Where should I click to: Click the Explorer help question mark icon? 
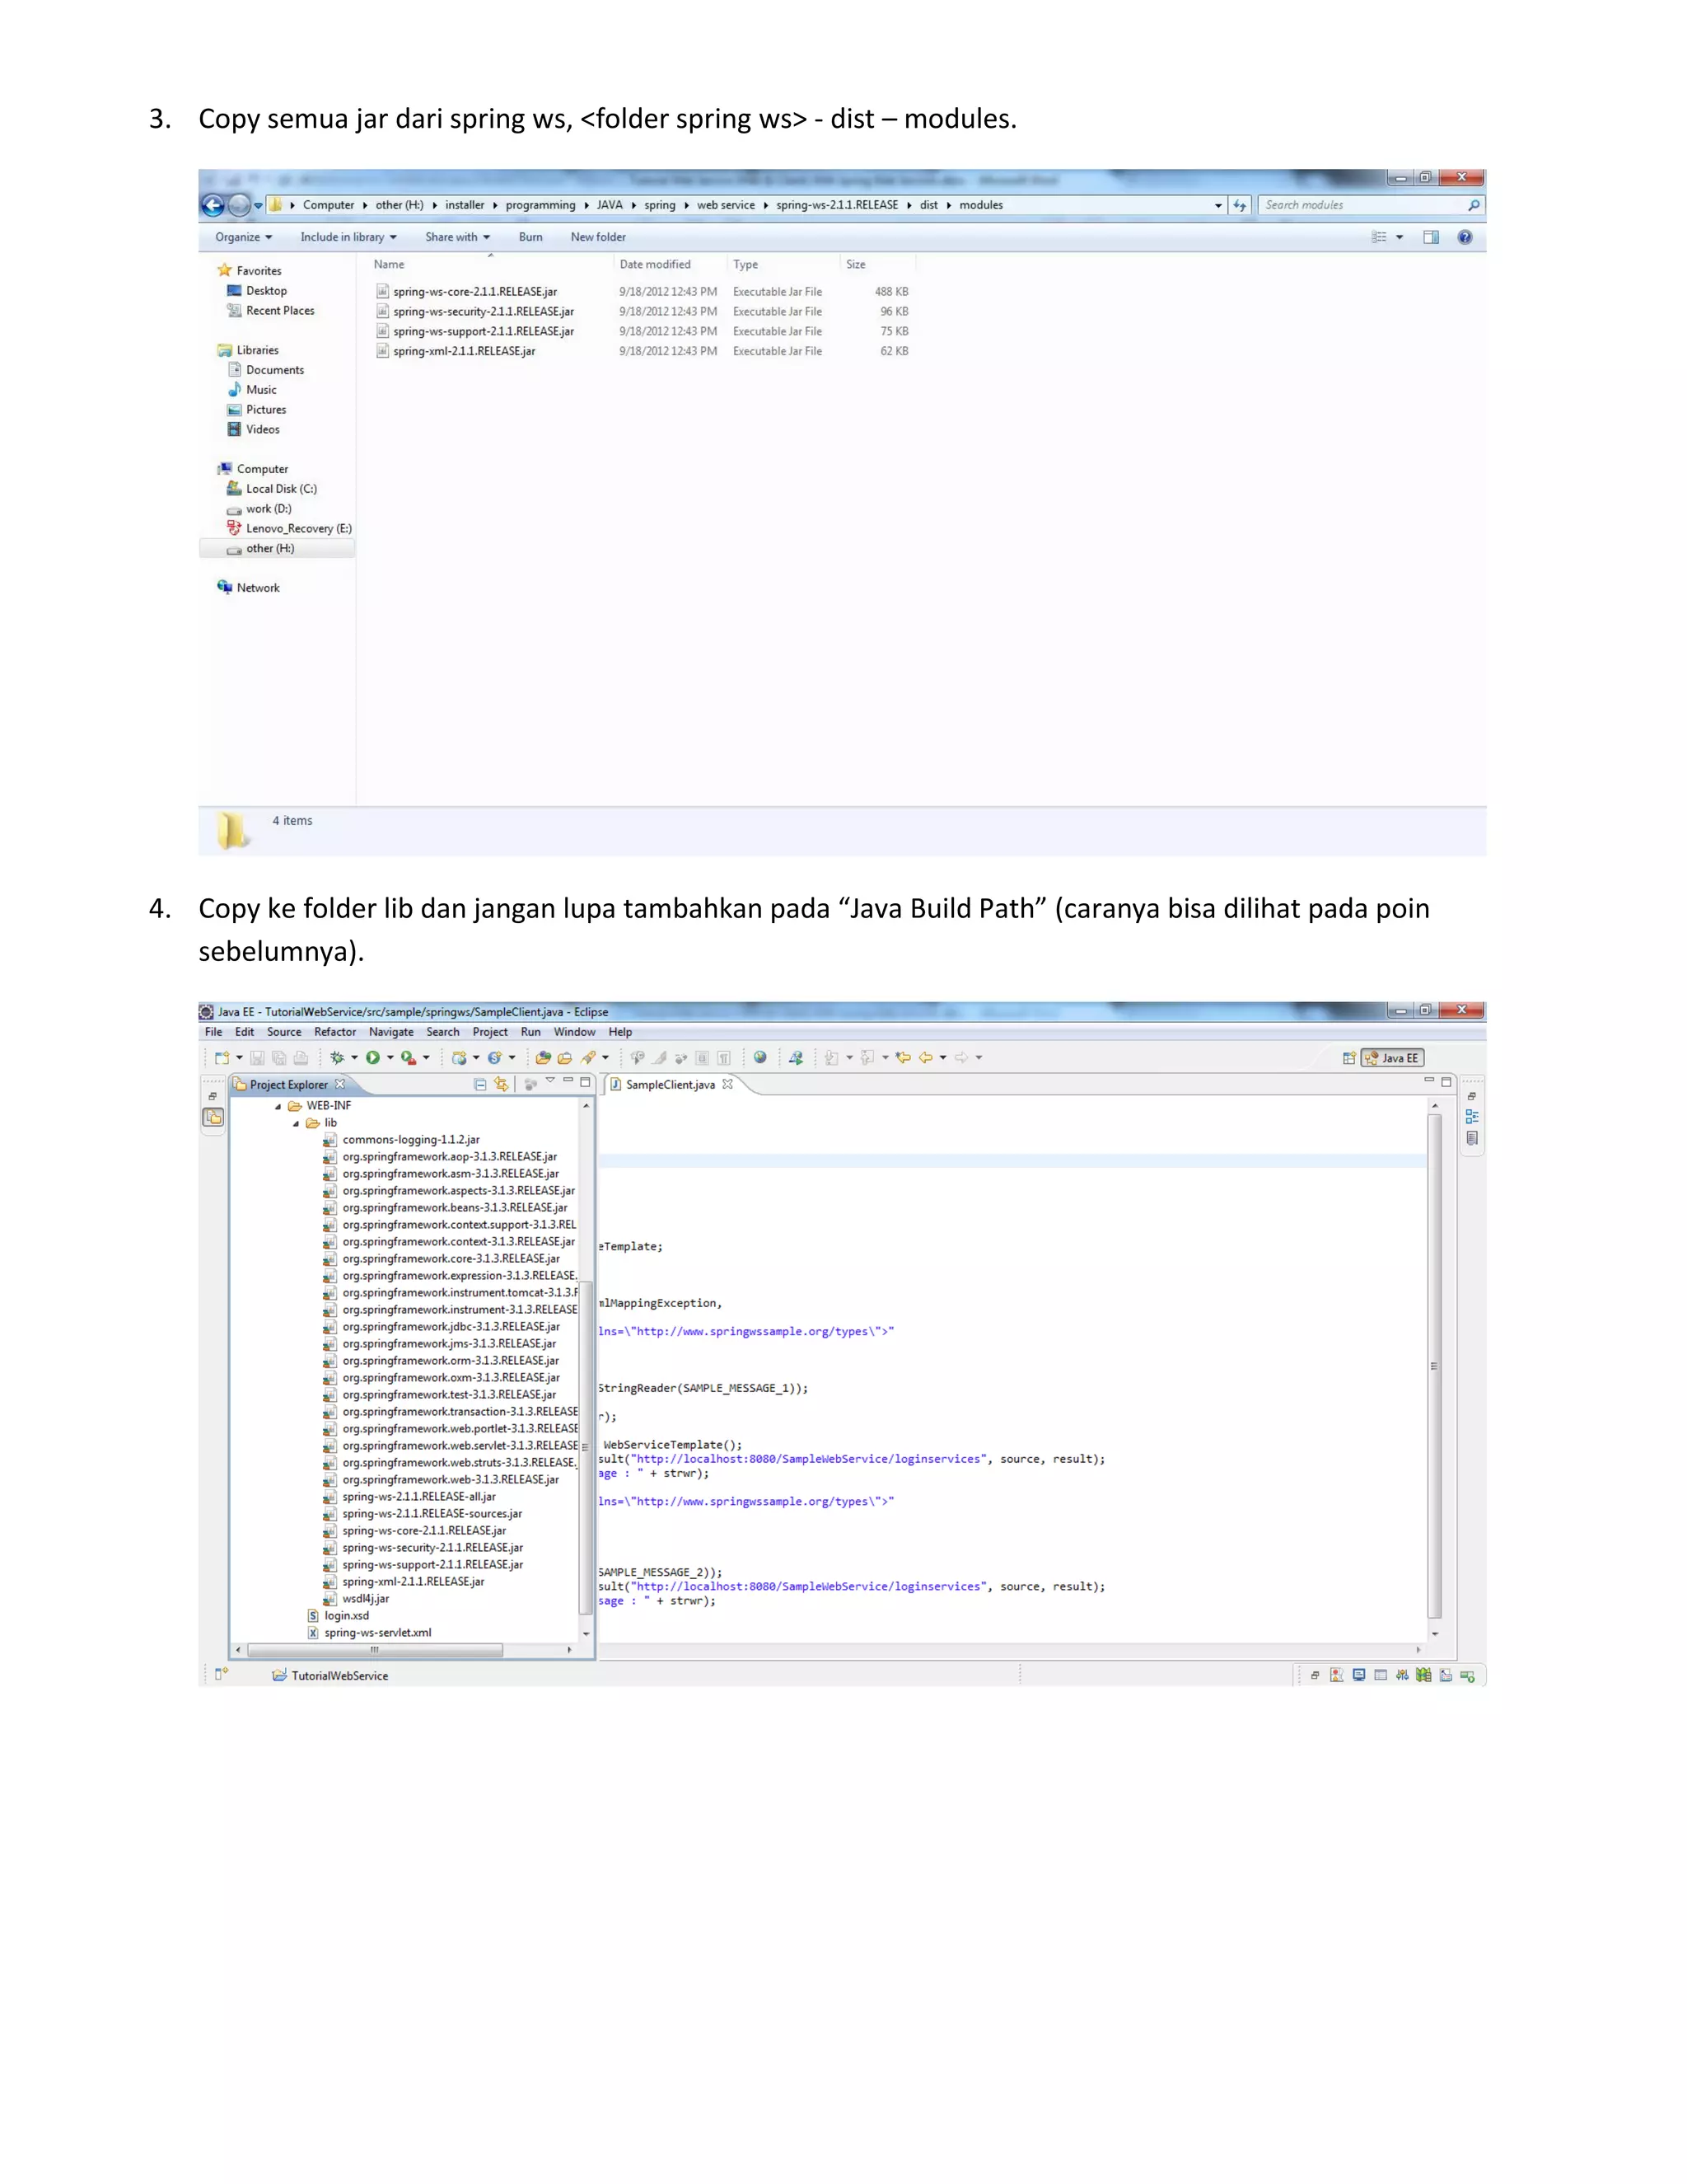click(x=1465, y=237)
